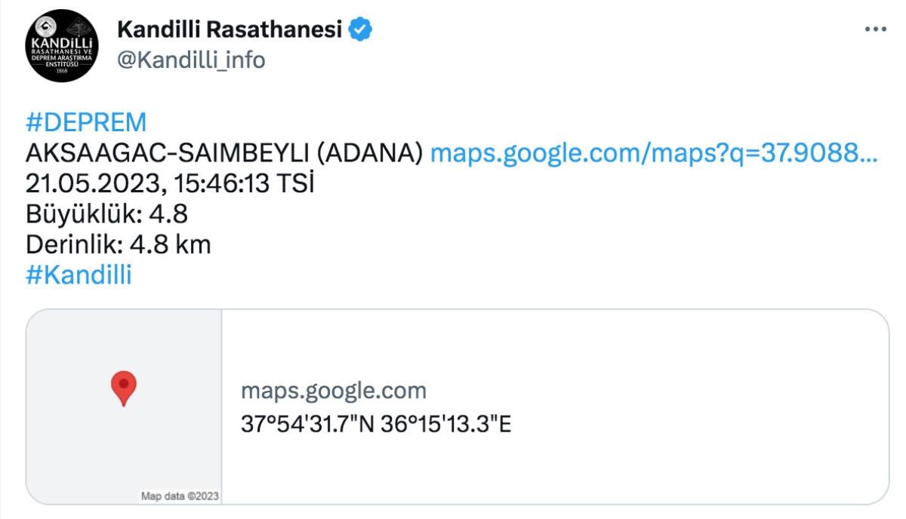
Task: Click the maps.google.com domain in link card
Action: 334,391
